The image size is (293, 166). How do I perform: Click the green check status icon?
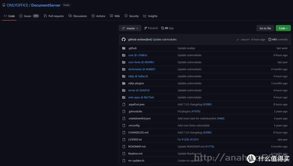[238, 40]
